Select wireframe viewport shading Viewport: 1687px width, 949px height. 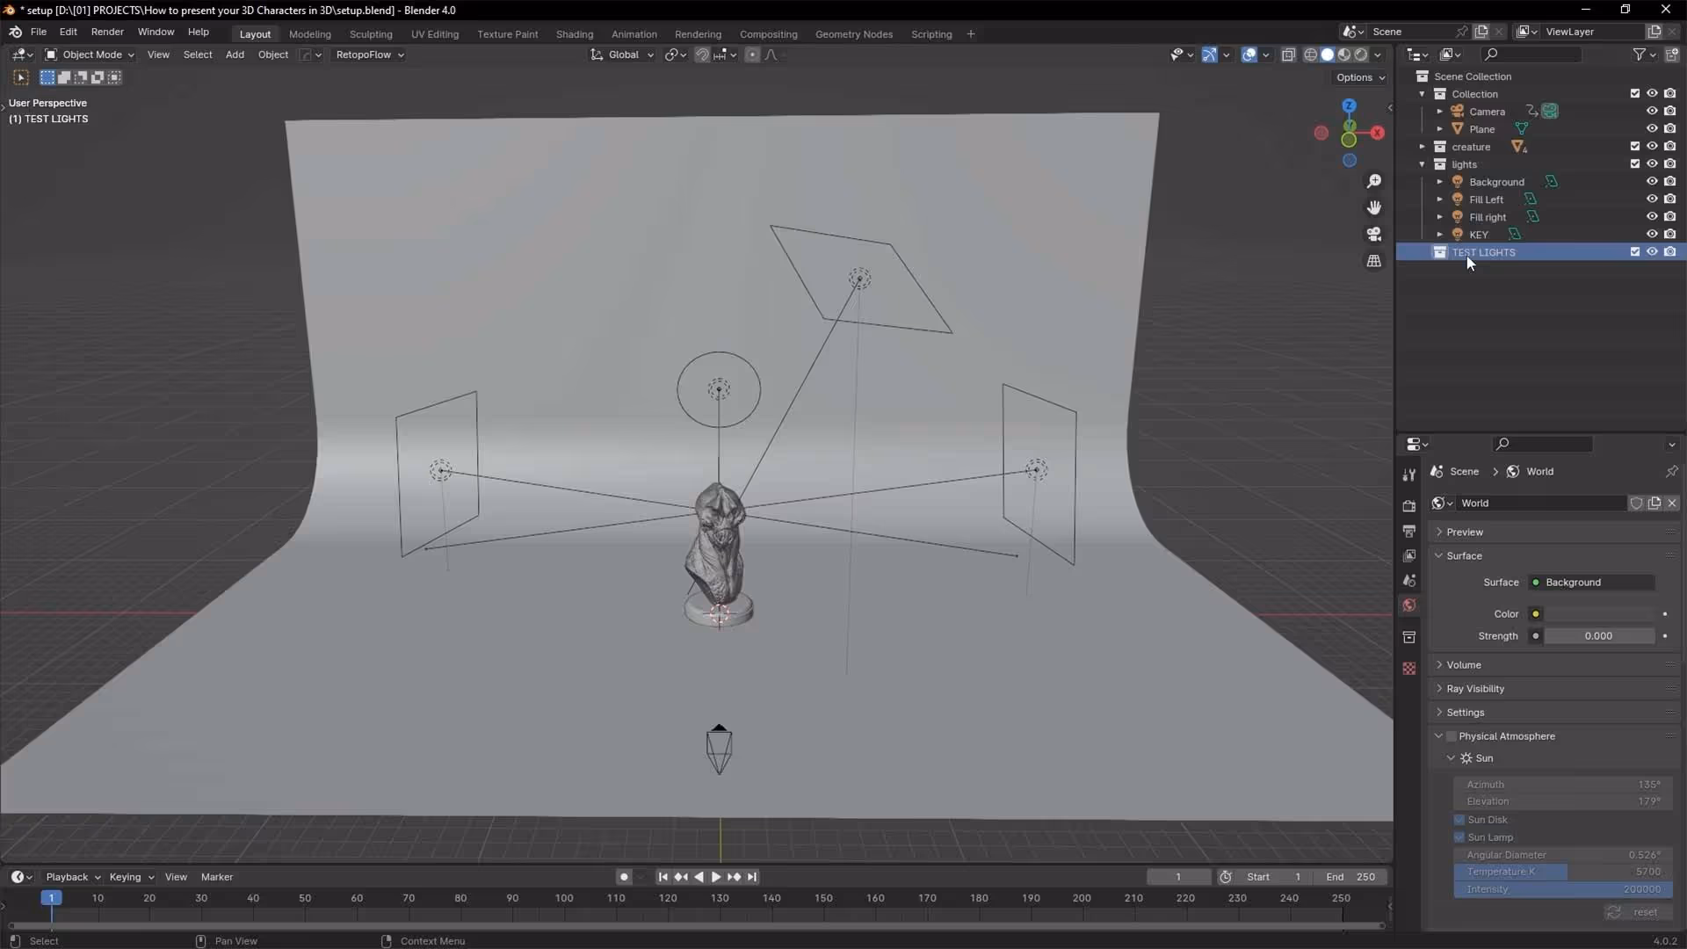(x=1310, y=54)
